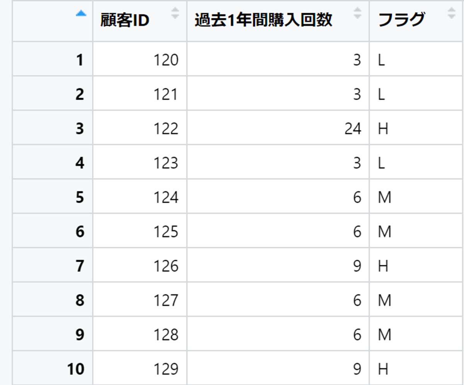Click customer ID cell 129
Image resolution: width=464 pixels, height=385 pixels.
tap(140, 369)
